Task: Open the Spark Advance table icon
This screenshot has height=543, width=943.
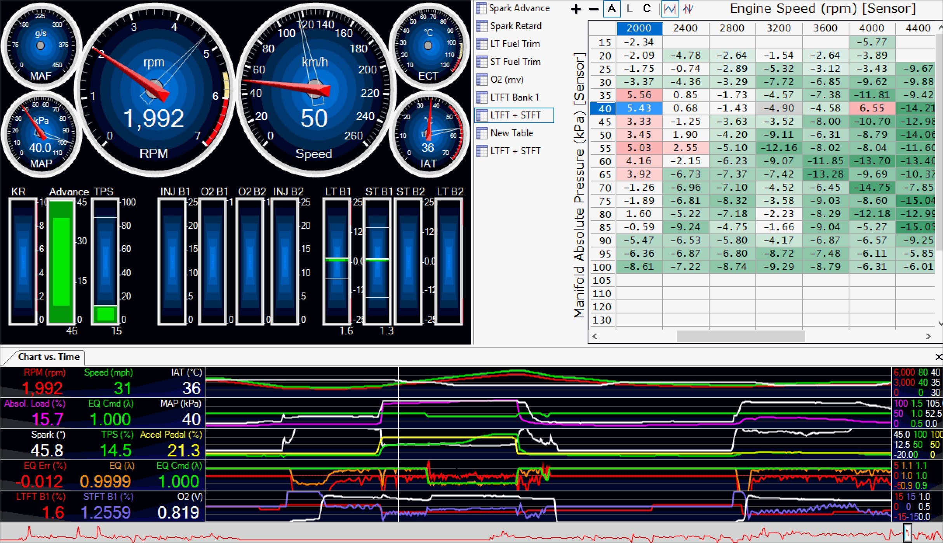Action: pyautogui.click(x=481, y=8)
